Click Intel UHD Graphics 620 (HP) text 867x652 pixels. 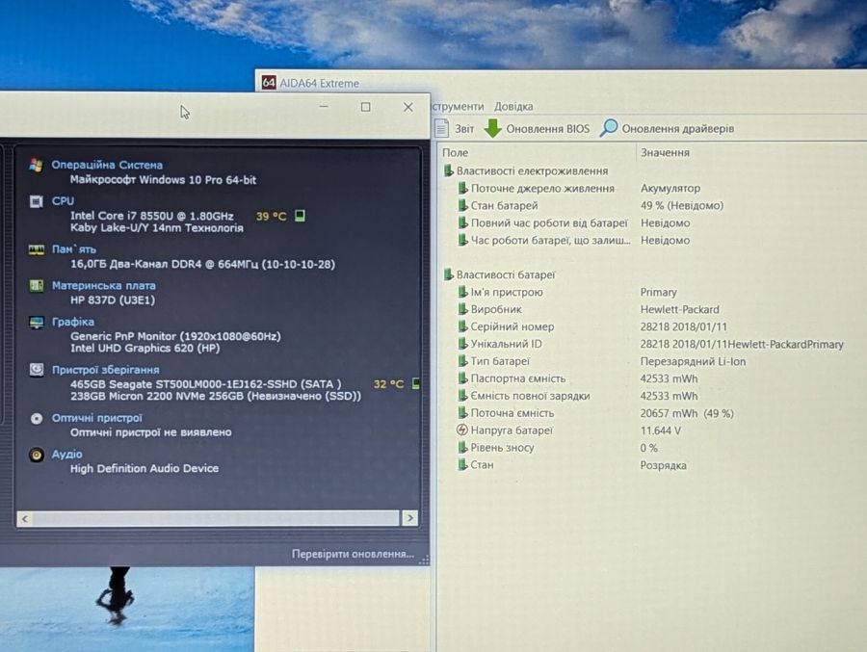[144, 348]
